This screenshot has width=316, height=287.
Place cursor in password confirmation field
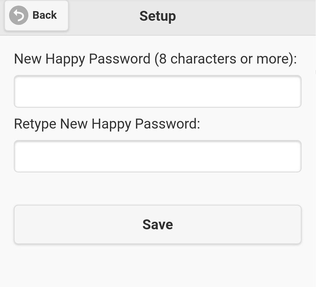coord(158,156)
